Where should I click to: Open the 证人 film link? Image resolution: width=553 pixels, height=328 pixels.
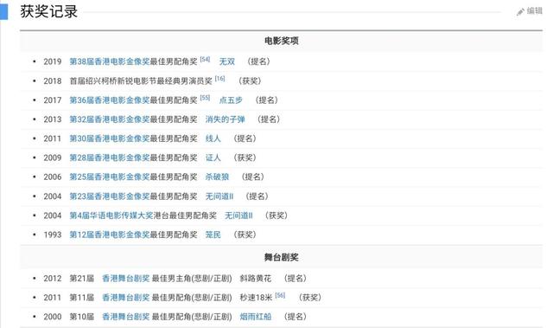point(213,158)
